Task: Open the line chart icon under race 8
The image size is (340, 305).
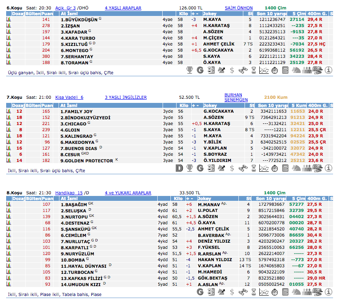Action: click(x=264, y=292)
